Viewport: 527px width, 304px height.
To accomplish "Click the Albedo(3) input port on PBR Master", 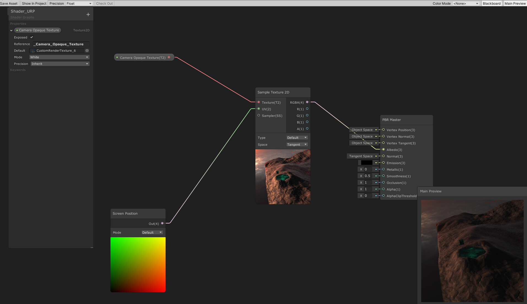I will click(383, 150).
